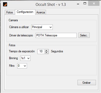Click the Filtro chevron arrow

click(25, 66)
